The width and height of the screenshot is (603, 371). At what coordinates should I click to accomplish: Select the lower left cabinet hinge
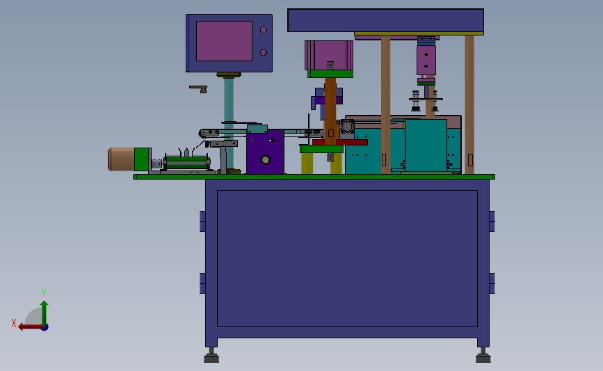click(202, 283)
